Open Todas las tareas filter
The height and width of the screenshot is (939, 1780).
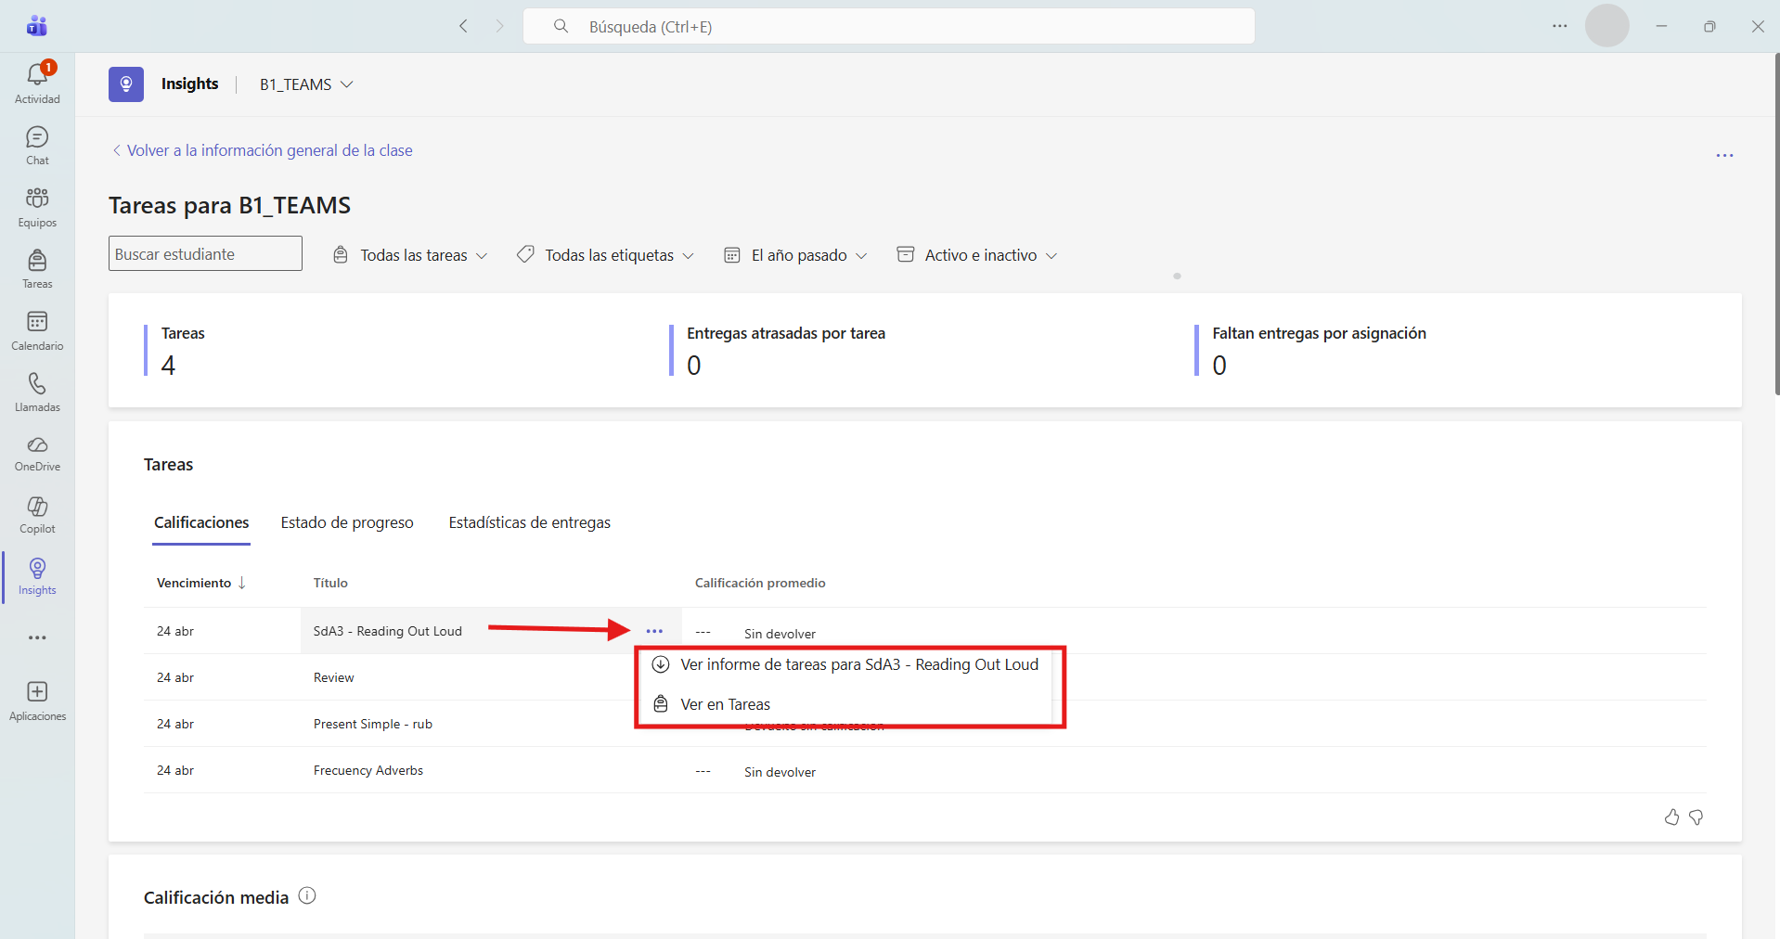410,255
